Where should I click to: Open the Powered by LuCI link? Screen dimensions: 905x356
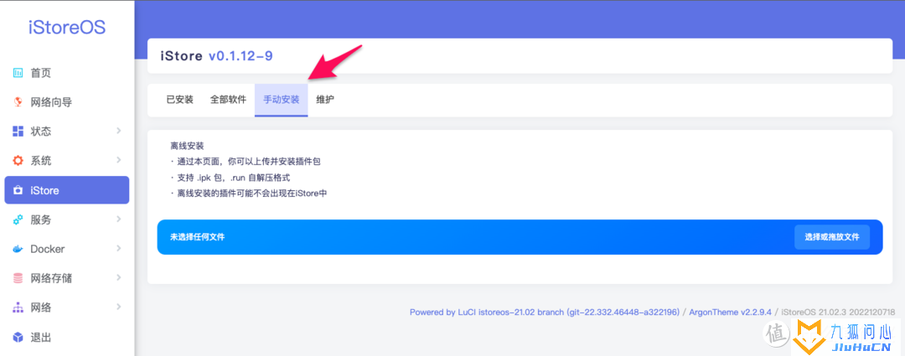pos(545,312)
